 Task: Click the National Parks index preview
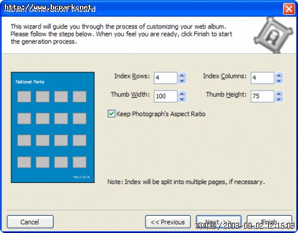(x=52, y=128)
